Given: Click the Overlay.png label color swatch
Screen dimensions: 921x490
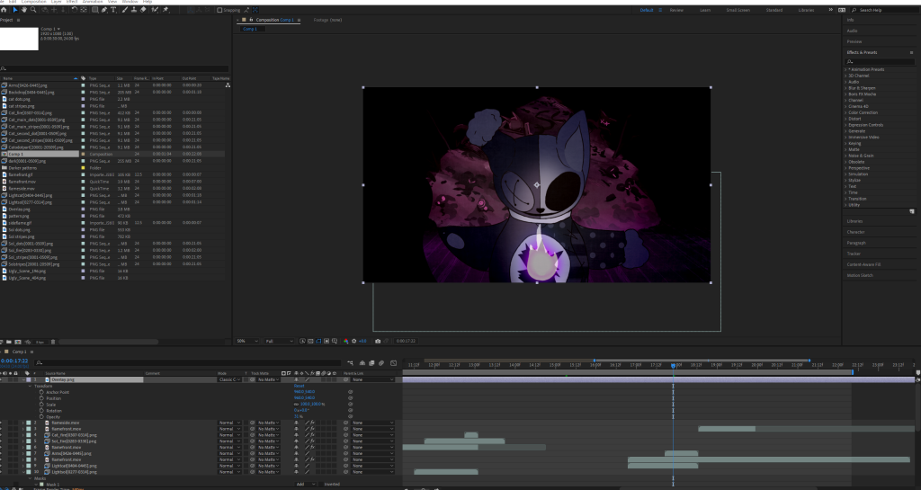Looking at the screenshot, I should (x=28, y=379).
